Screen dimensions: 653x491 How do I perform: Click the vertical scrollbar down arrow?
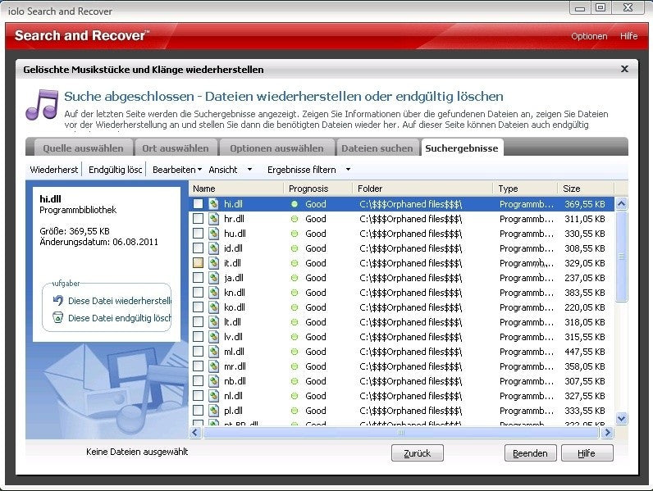pyautogui.click(x=621, y=419)
